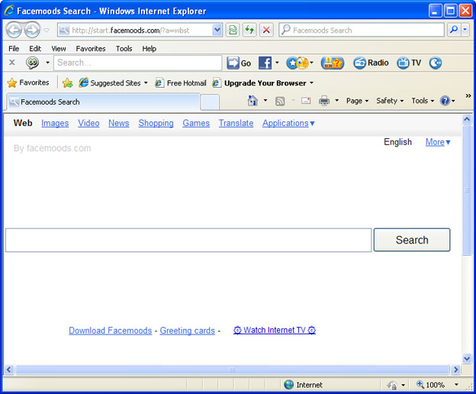Screen dimensions: 476x394
Task: Expand the address bar history dropdown
Action: (217, 30)
